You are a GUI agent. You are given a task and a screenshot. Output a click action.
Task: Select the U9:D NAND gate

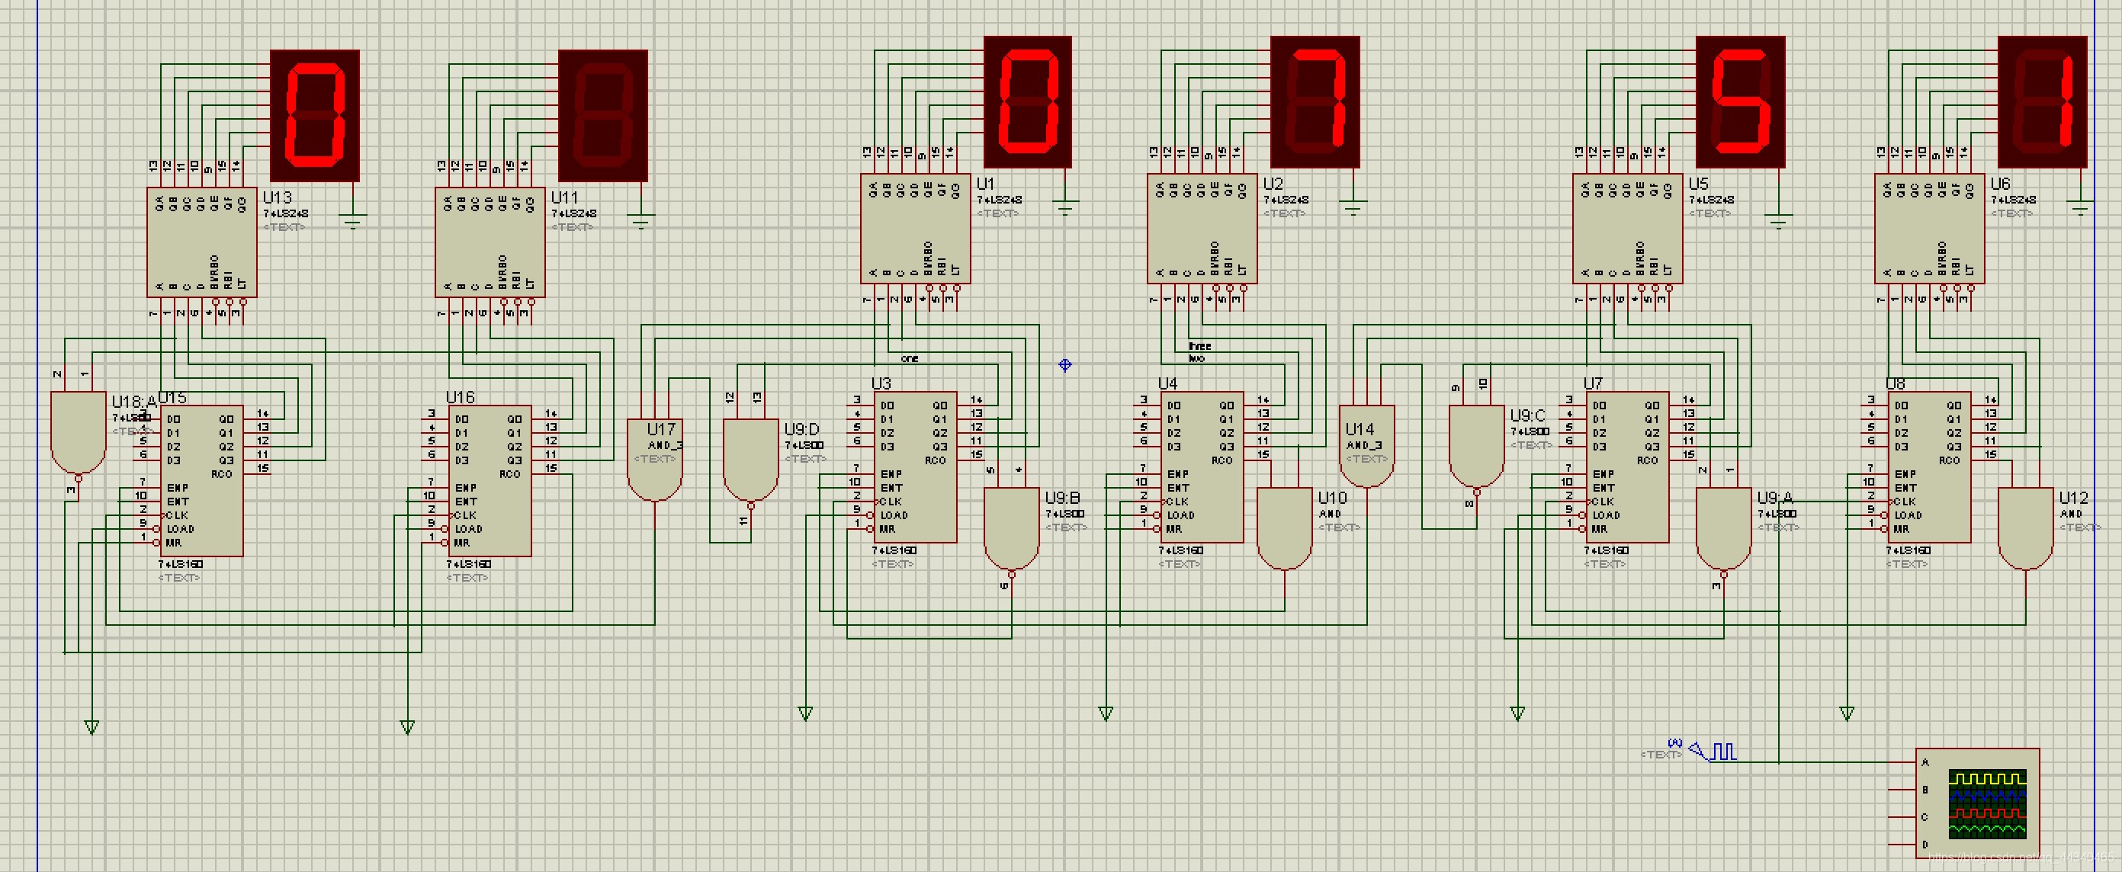pos(750,460)
